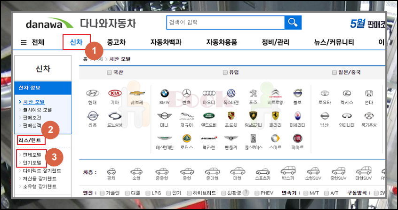Open the 중고차 menu tab
The image size is (398, 210).
[116, 42]
